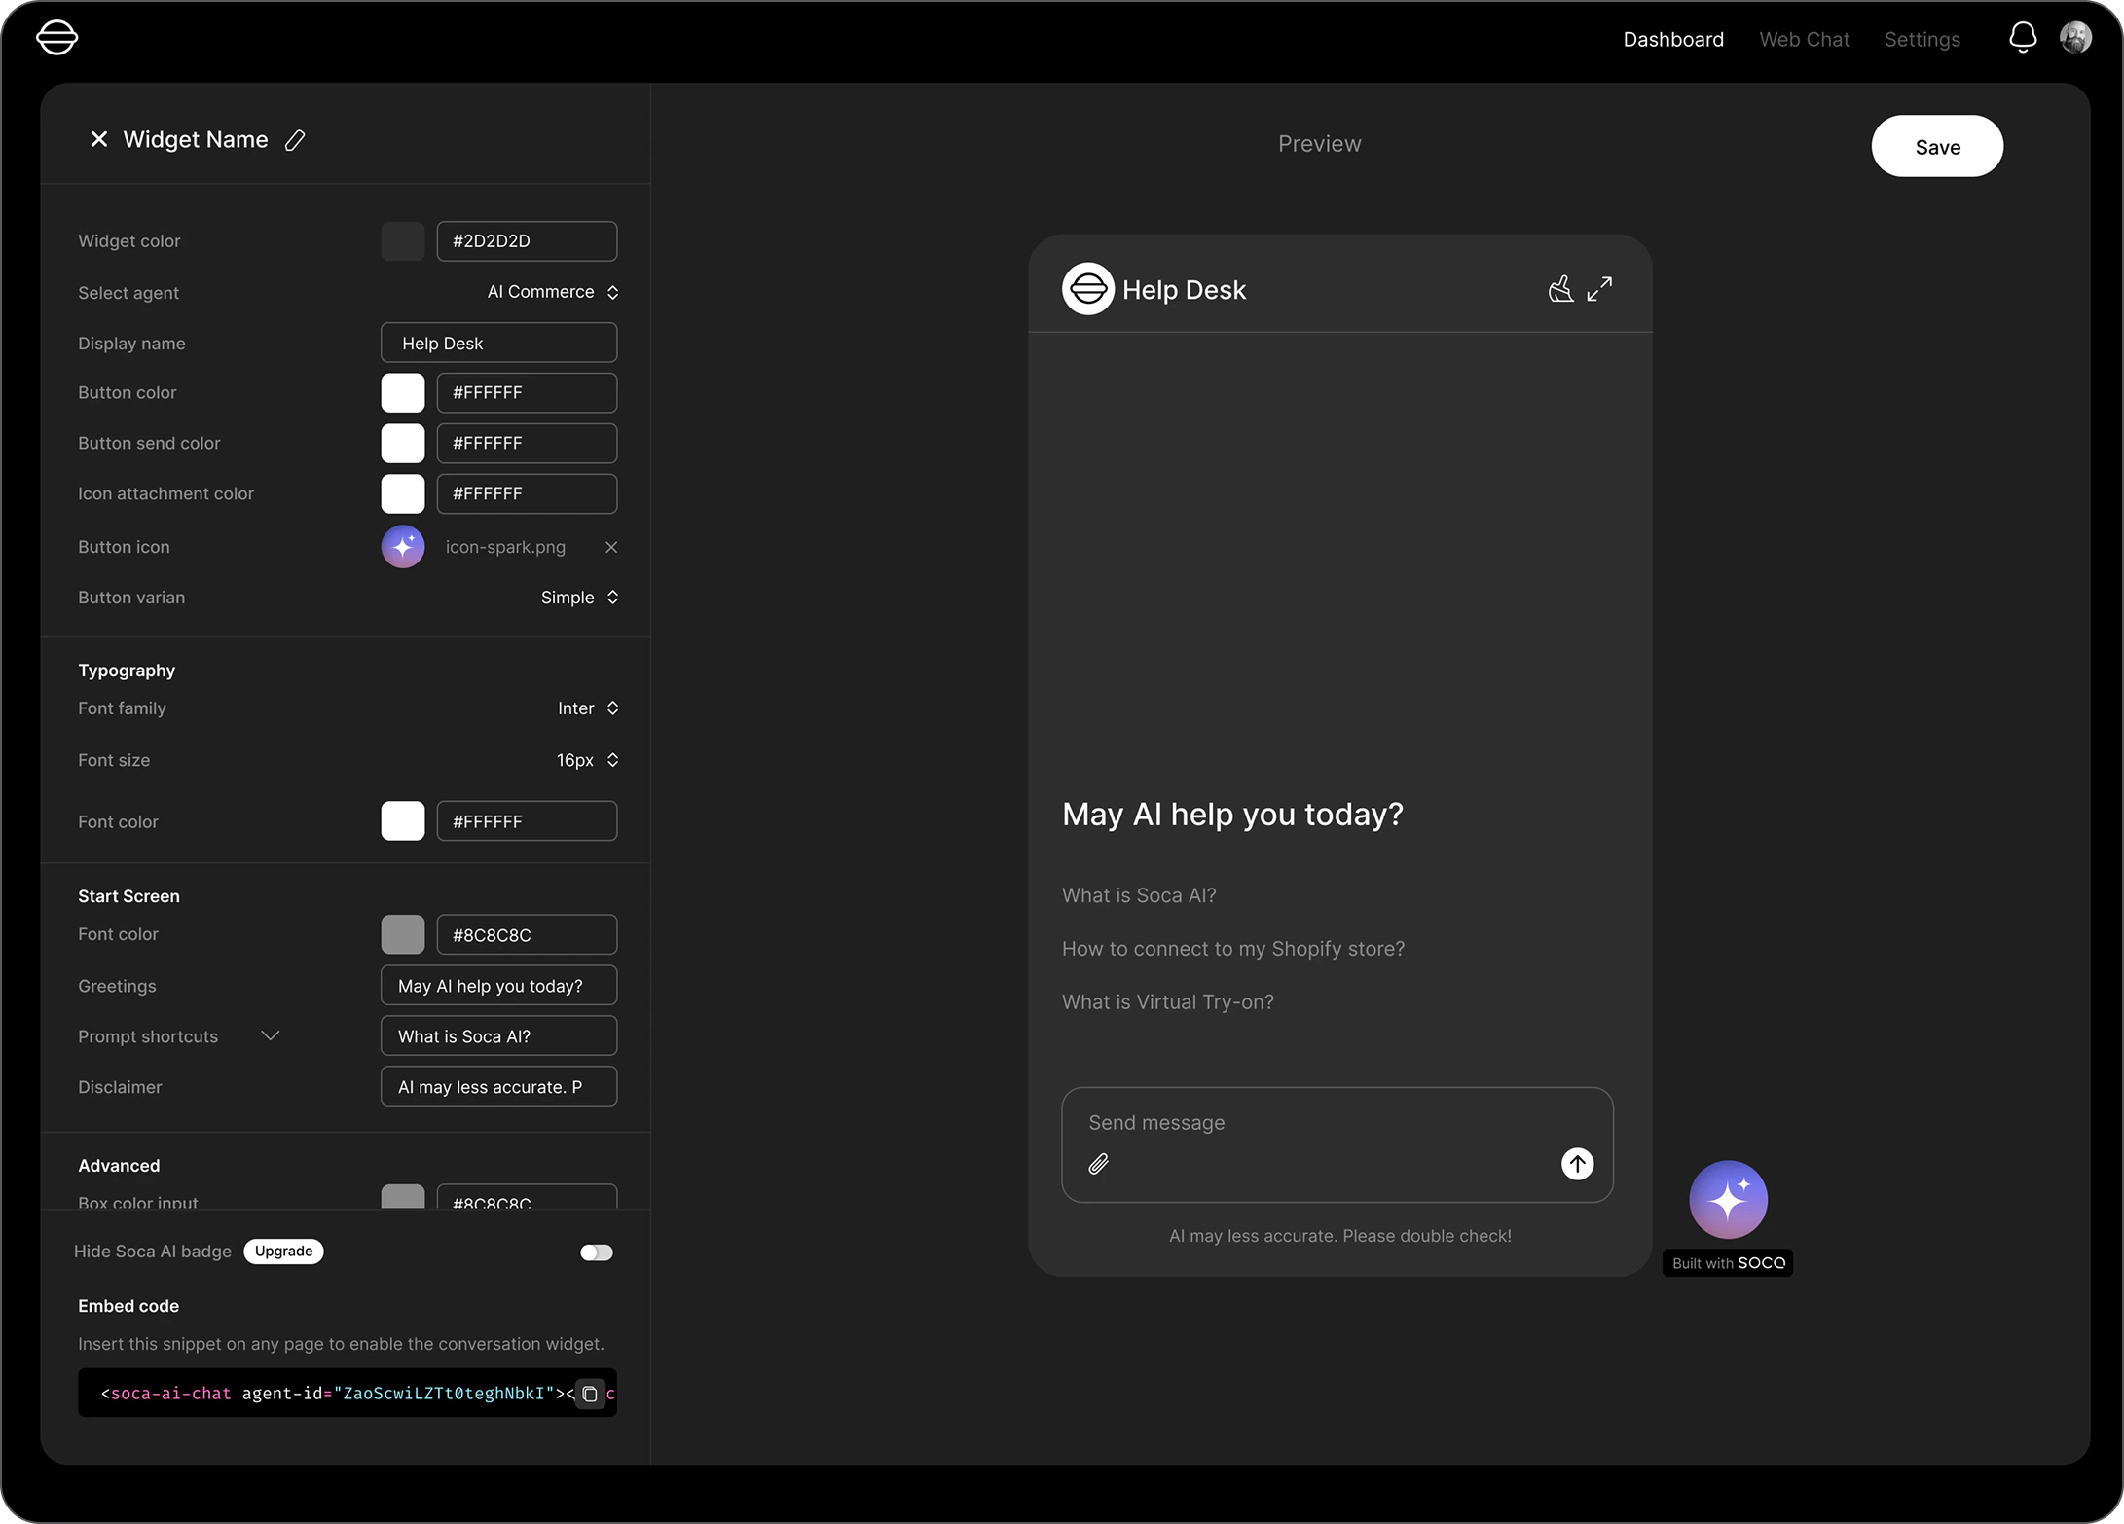Open the Select agent dropdown showing AI Commerce
This screenshot has height=1524, width=2124.
(x=552, y=292)
